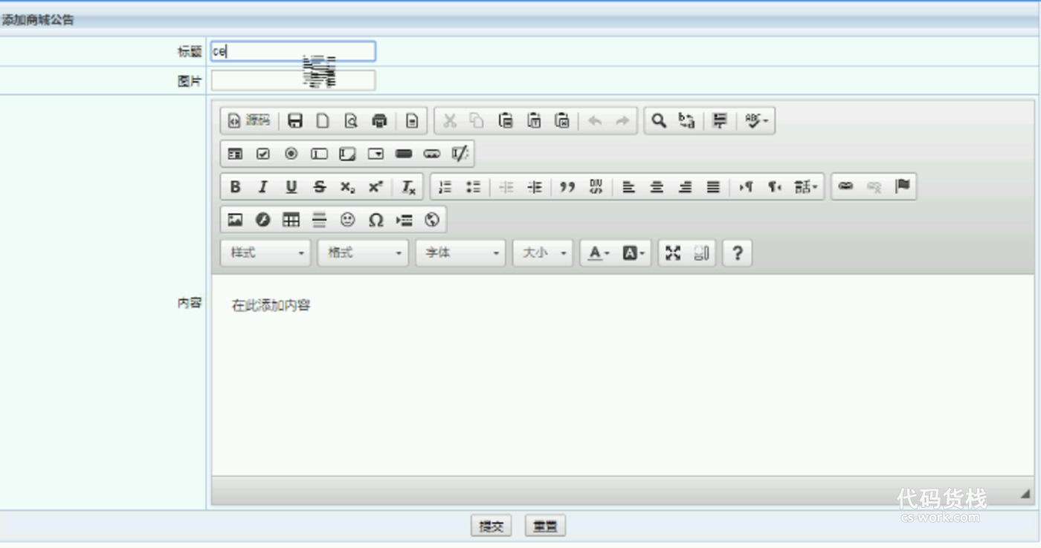Insert a Table into the content
Image resolution: width=1041 pixels, height=548 pixels.
(291, 219)
